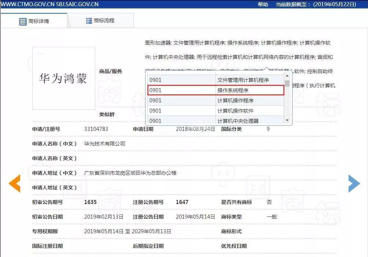Go to previous record with orange arrow
The width and height of the screenshot is (368, 257).
(x=15, y=184)
